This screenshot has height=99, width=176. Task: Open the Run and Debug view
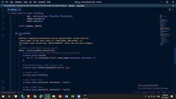(x=3, y=29)
